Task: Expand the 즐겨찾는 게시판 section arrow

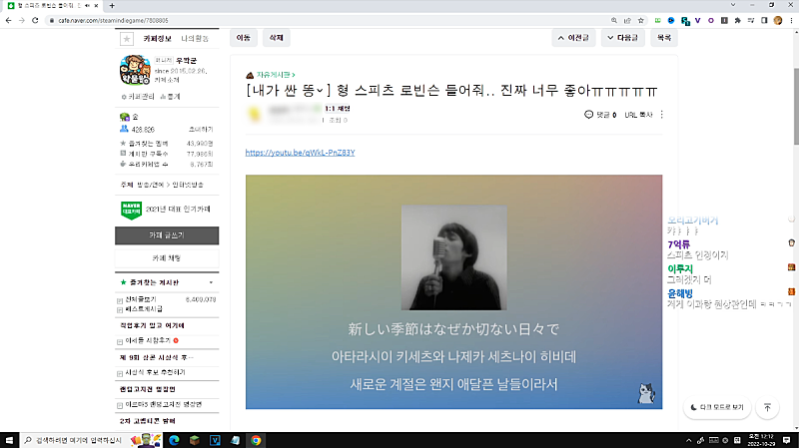Action: tap(211, 283)
